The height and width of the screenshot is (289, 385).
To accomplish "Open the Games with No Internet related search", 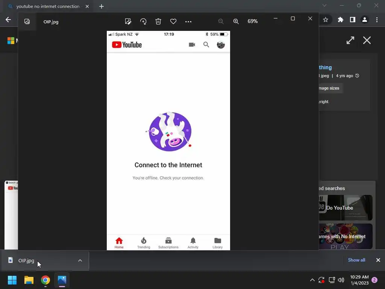I will (346, 236).
